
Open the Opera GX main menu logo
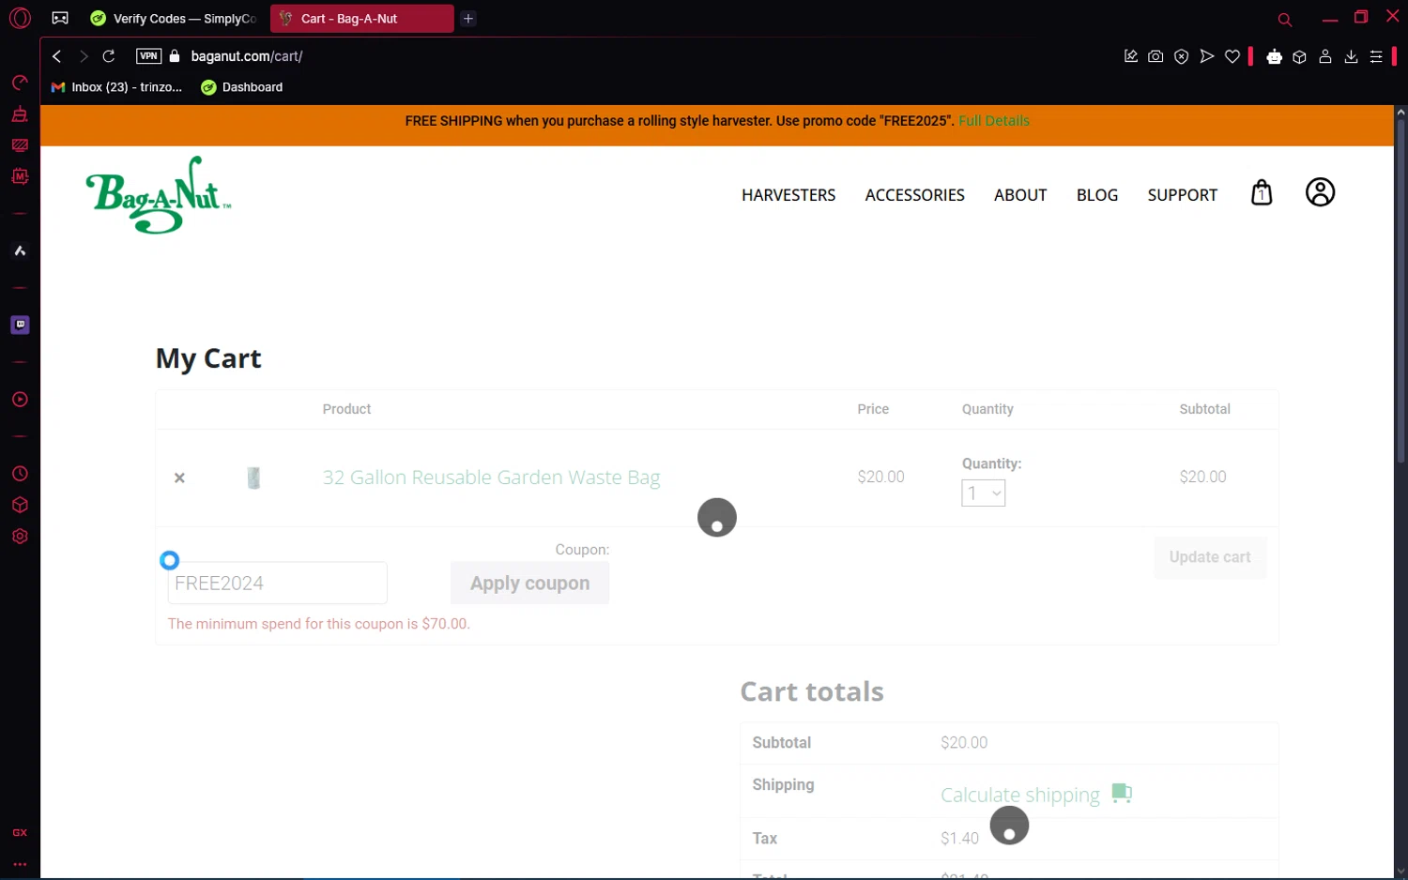tap(20, 18)
